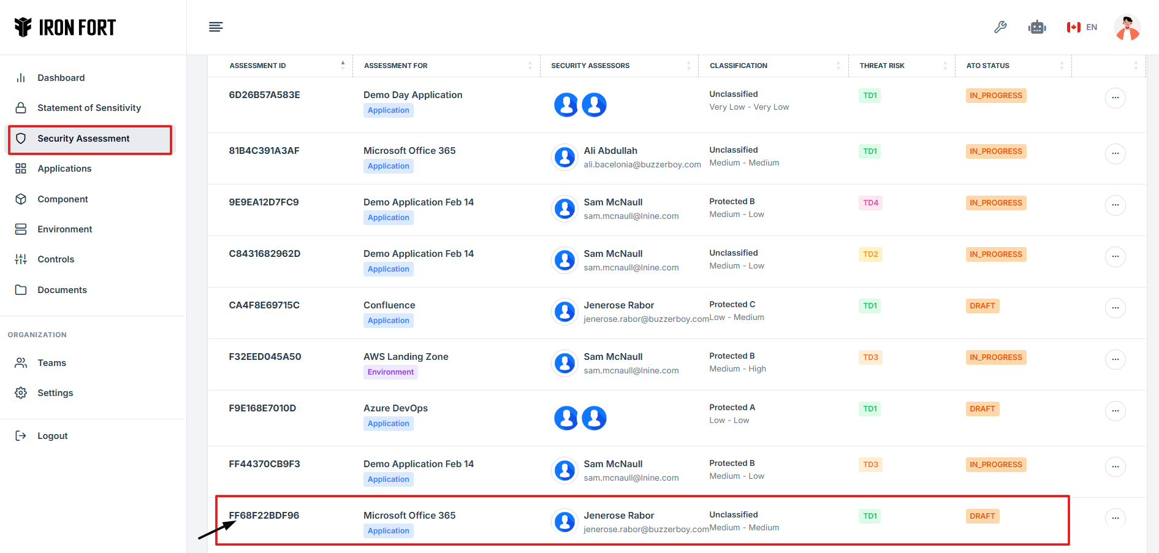Open the Dashboard bar chart icon
Viewport: 1159px width, 553px height.
[21, 78]
